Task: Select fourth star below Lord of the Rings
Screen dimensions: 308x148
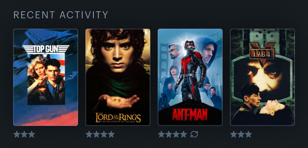Action: pos(111,134)
